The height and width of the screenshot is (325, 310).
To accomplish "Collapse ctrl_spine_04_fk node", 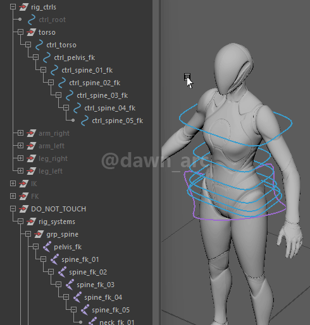I will tap(66, 108).
